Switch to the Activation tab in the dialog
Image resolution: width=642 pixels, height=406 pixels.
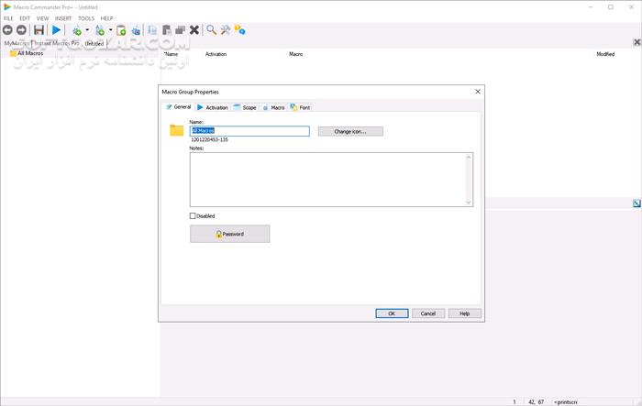tap(213, 107)
